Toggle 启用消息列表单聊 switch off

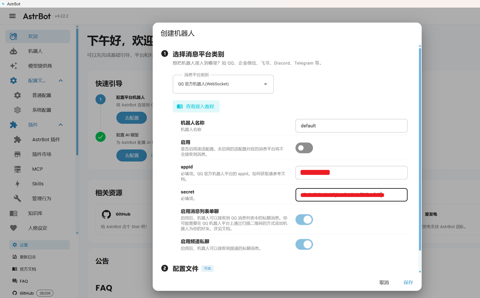(304, 220)
